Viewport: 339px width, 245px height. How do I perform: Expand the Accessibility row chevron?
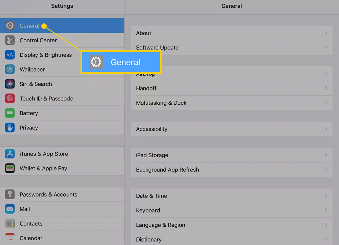click(x=326, y=129)
